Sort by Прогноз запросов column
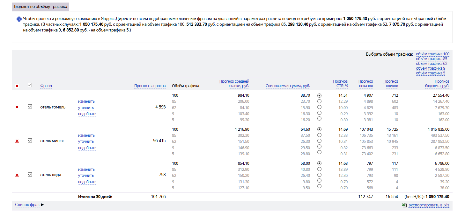The image size is (465, 215). coord(150,86)
